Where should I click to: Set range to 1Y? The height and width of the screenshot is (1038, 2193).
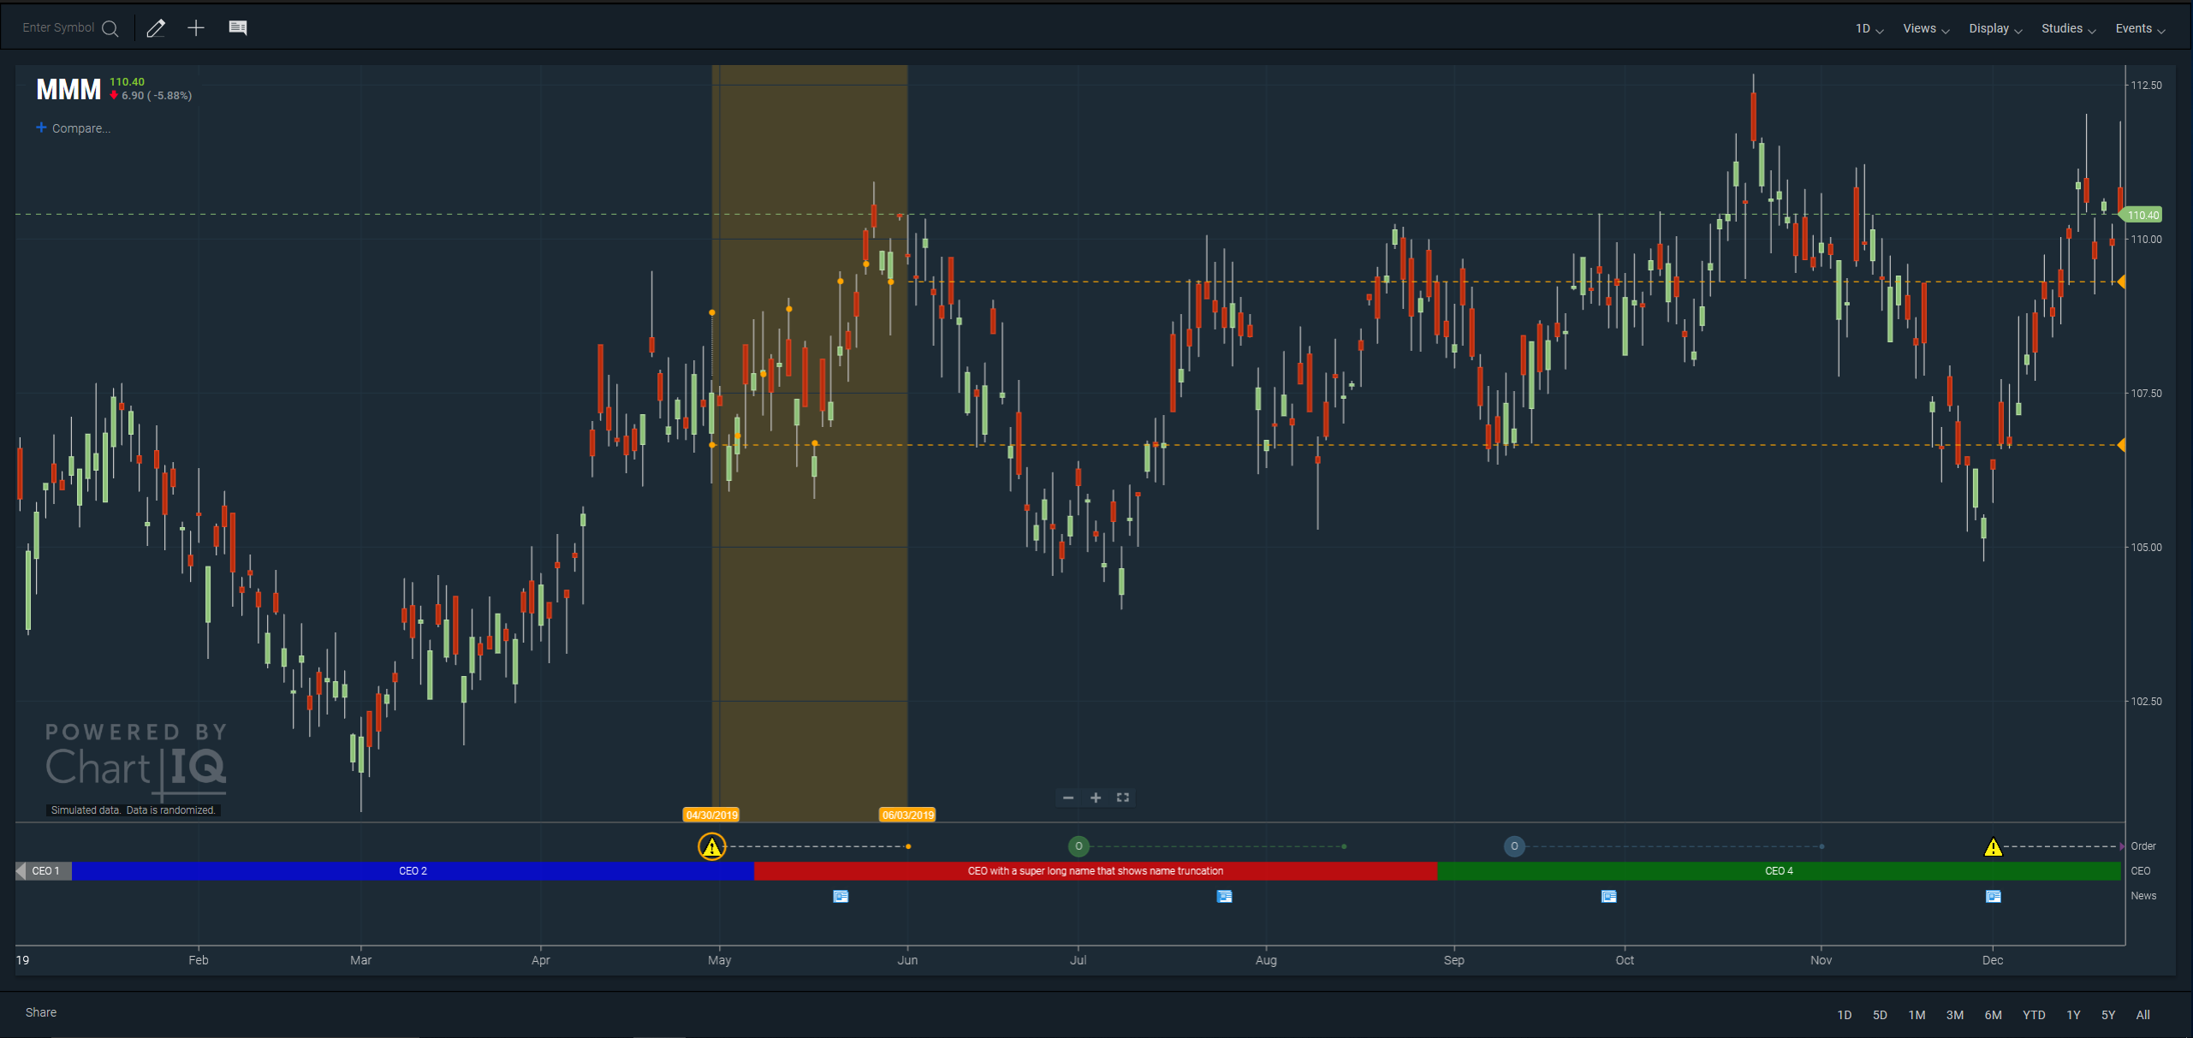coord(2073,1015)
